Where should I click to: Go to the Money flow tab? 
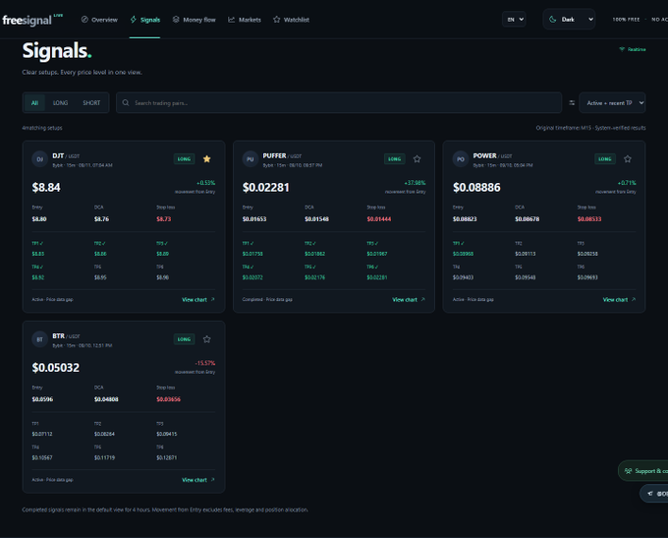click(194, 20)
